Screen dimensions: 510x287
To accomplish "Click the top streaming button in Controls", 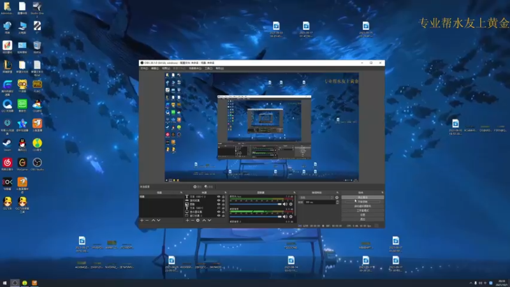I will pos(362,197).
